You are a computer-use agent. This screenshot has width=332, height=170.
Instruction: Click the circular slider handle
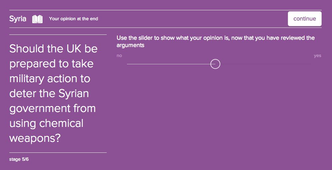[x=215, y=64]
